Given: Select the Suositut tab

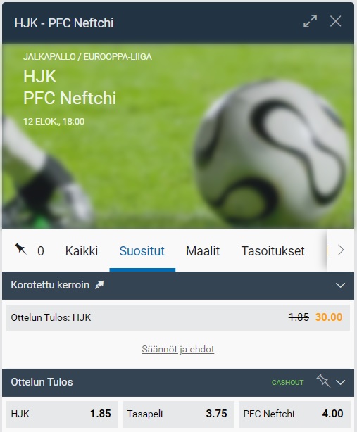Looking at the screenshot, I should [142, 250].
